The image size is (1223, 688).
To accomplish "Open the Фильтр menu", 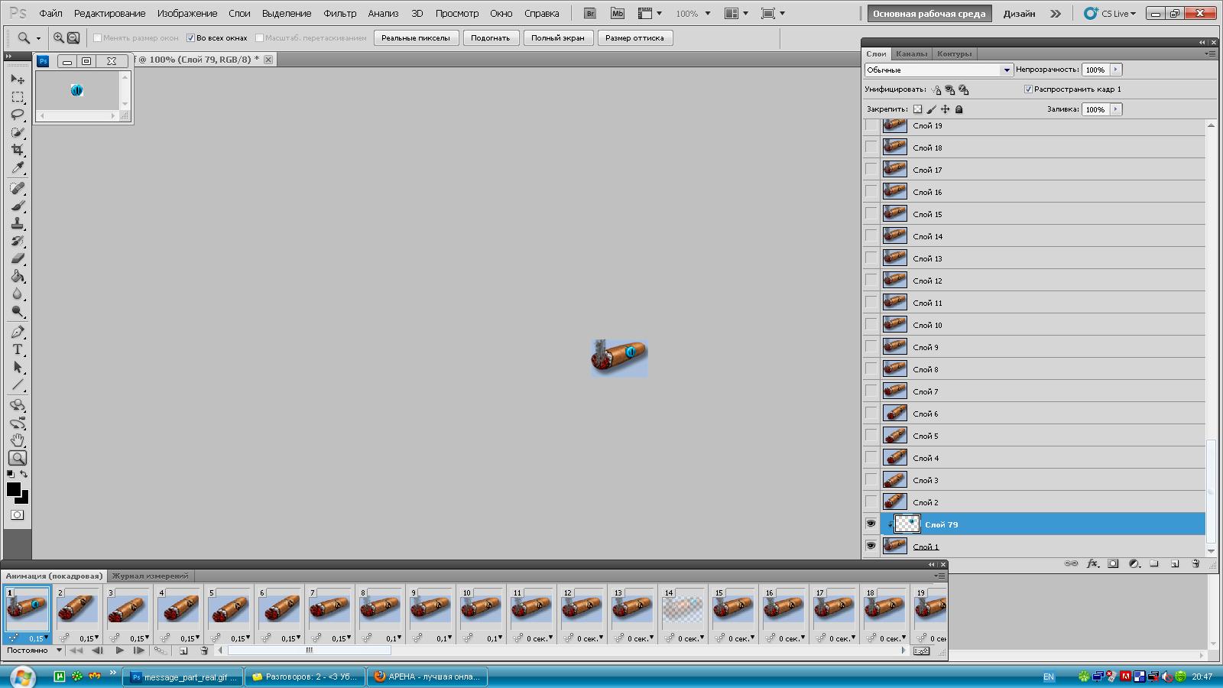I will point(340,13).
